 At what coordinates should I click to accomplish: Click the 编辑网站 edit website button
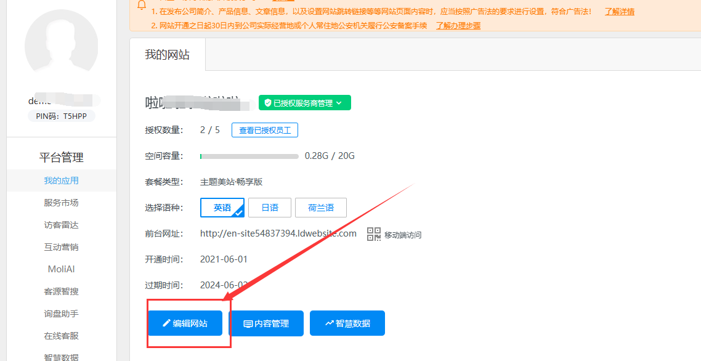click(185, 323)
